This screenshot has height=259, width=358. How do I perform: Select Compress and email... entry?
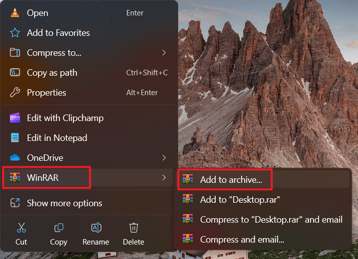242,239
